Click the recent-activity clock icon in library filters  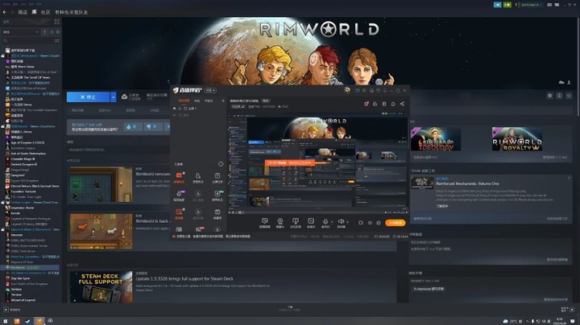(52, 32)
